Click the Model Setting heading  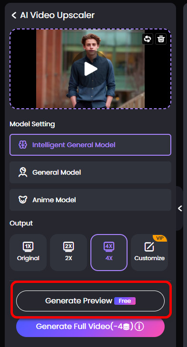pyautogui.click(x=32, y=124)
